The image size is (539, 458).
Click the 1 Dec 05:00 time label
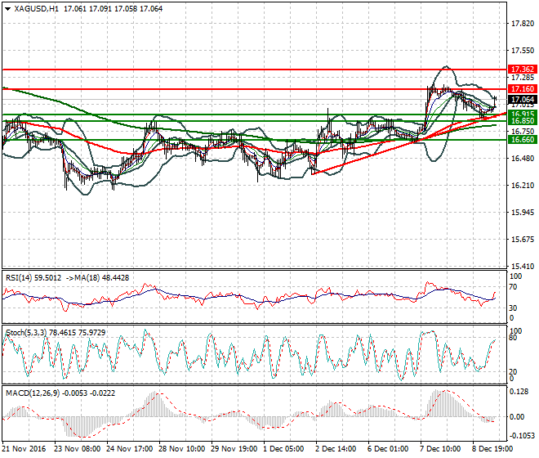click(283, 449)
